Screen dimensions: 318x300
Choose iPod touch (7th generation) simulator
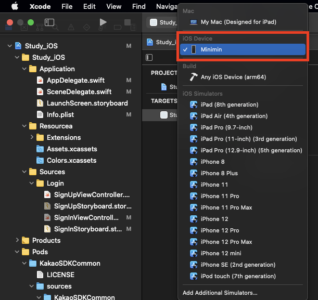pos(243,276)
